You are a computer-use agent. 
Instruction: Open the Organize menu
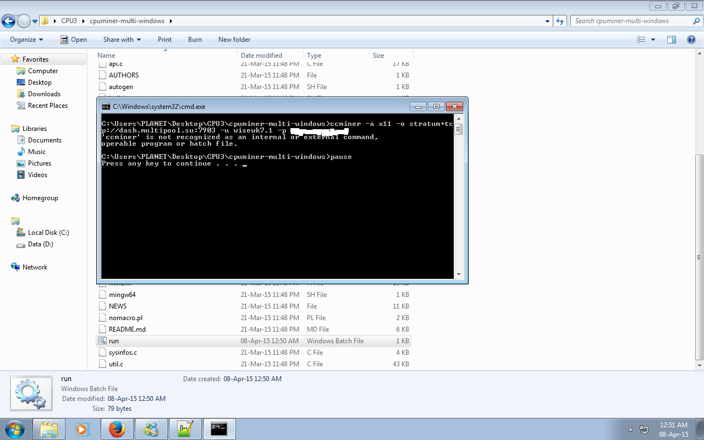(26, 40)
